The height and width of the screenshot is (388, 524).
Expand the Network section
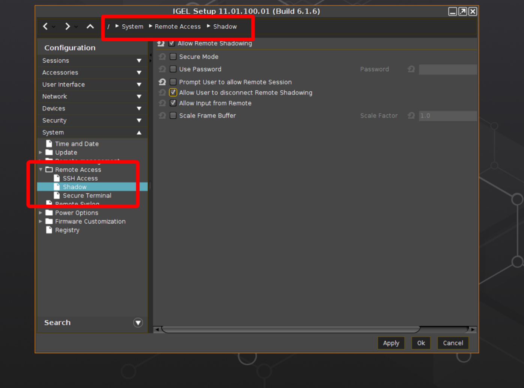pos(139,97)
